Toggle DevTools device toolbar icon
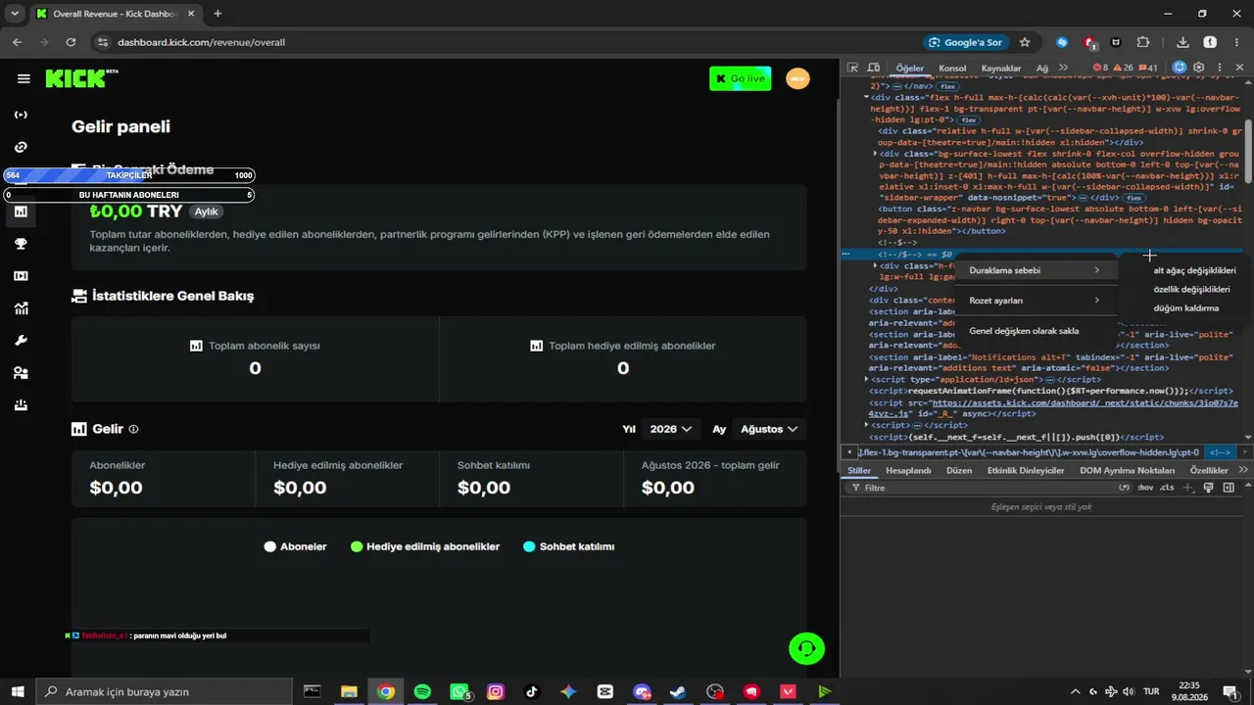The image size is (1254, 705). pyautogui.click(x=873, y=68)
